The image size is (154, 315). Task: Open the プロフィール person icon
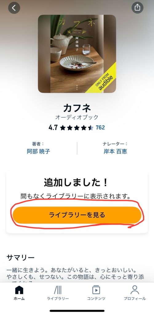point(135,290)
